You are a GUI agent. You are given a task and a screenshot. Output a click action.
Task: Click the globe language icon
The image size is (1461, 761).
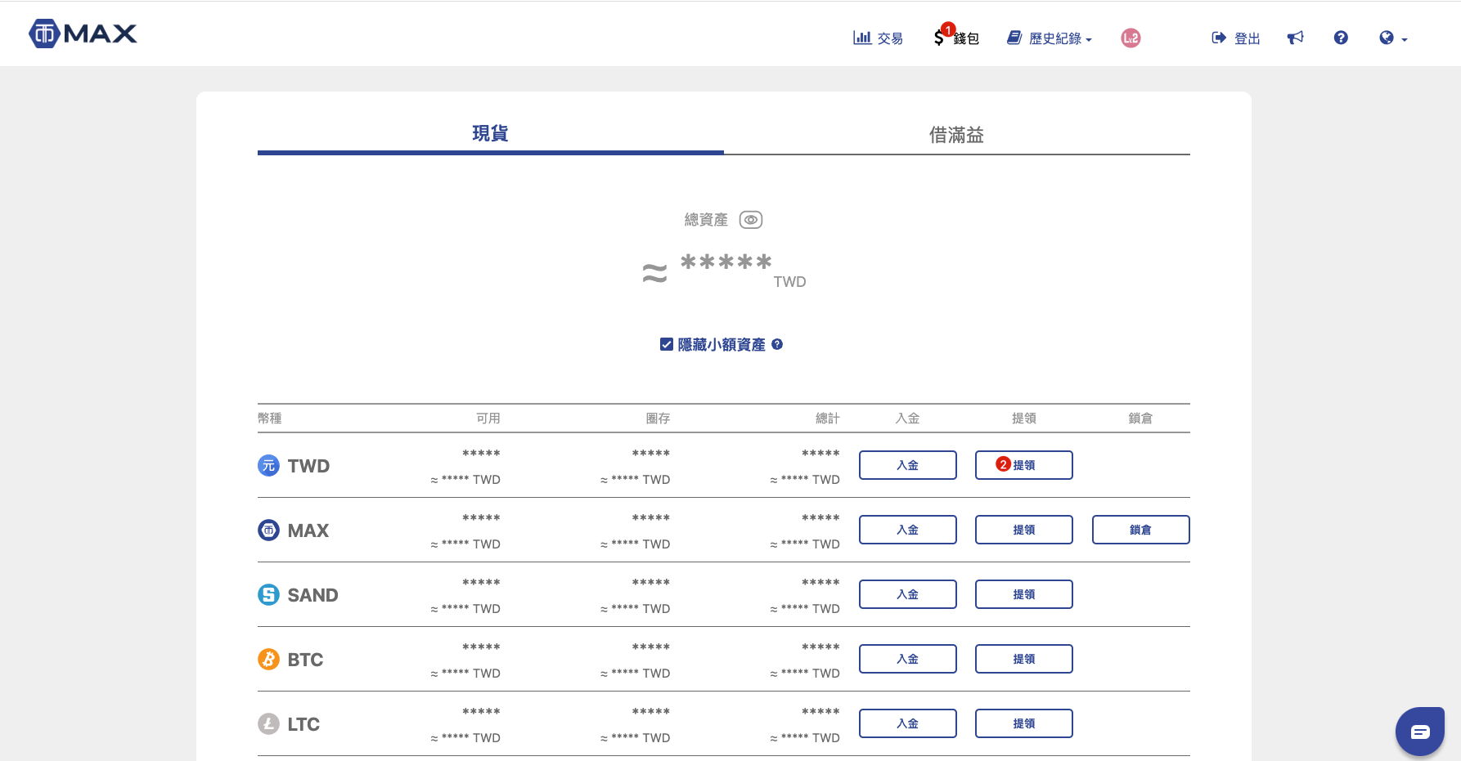click(1386, 38)
